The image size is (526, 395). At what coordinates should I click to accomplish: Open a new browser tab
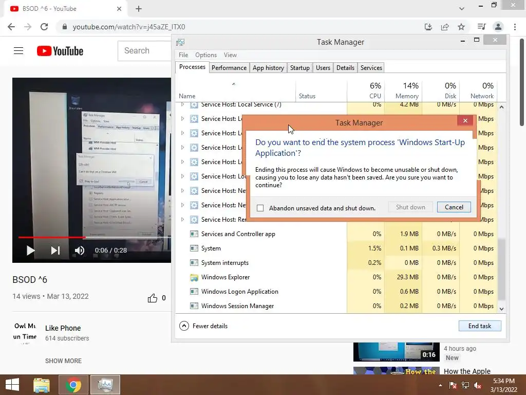[x=139, y=9]
